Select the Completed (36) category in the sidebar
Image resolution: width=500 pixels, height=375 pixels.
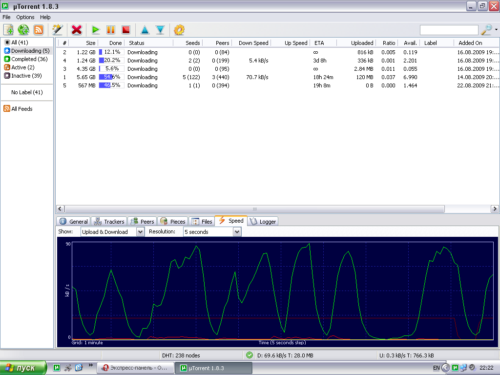29,59
